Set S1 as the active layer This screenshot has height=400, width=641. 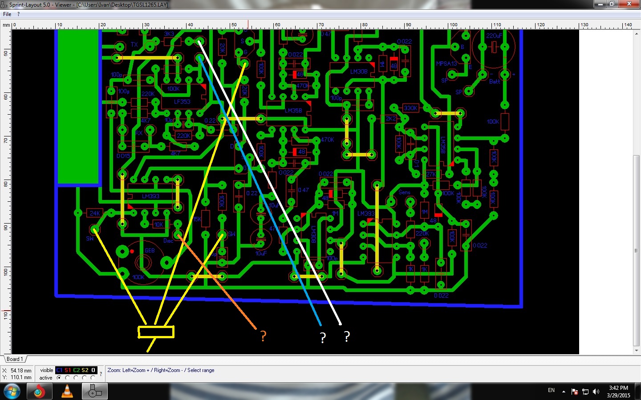(x=68, y=378)
